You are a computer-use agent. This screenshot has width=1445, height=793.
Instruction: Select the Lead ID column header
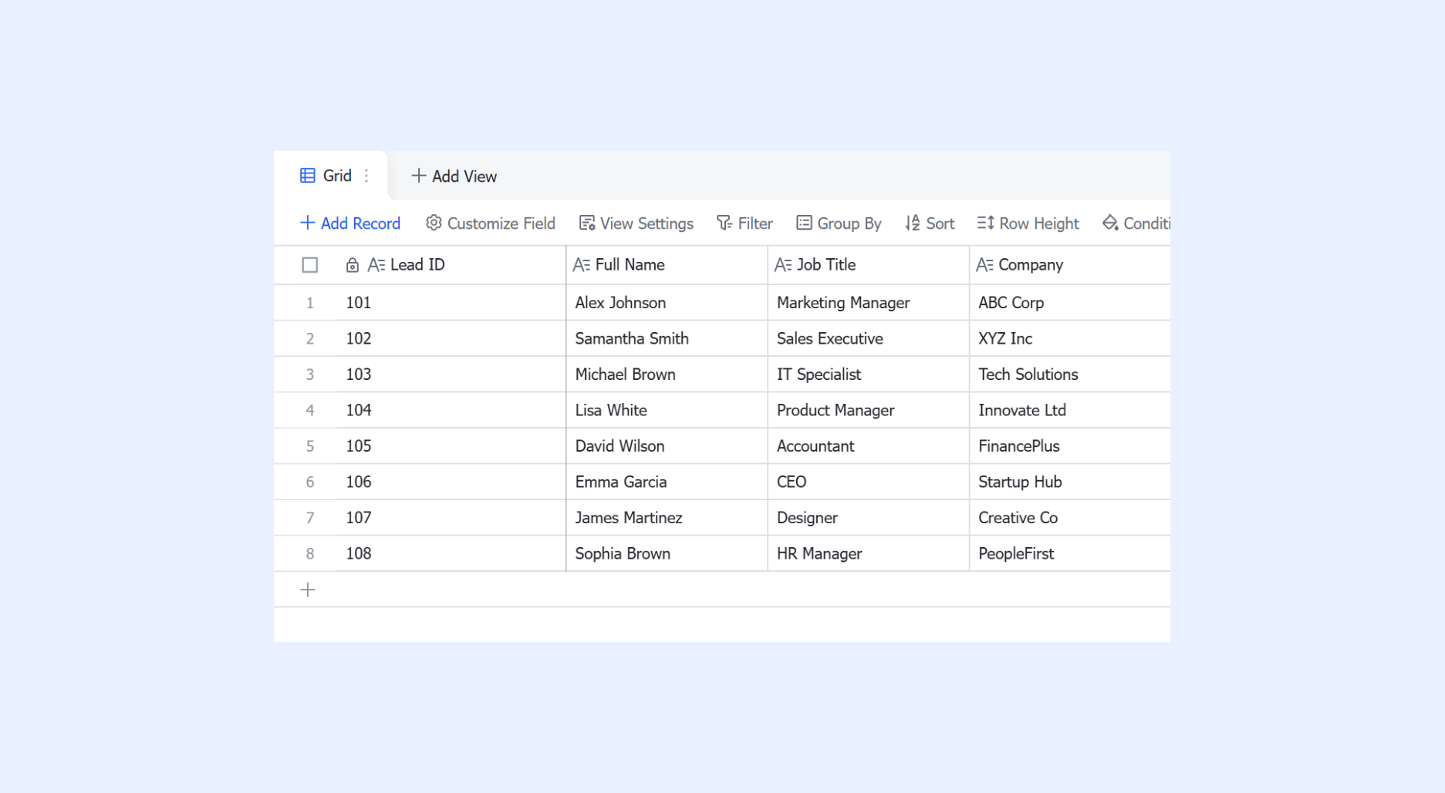[x=451, y=265]
